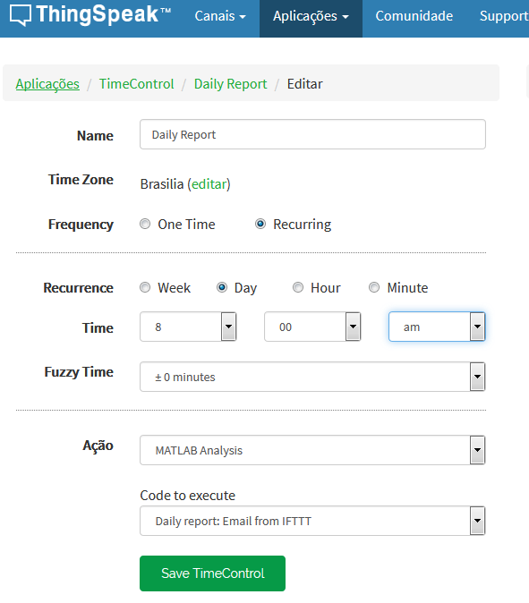This screenshot has width=529, height=603.
Task: Open the Ação dropdown showing MATLAB Analysis
Action: tap(312, 450)
